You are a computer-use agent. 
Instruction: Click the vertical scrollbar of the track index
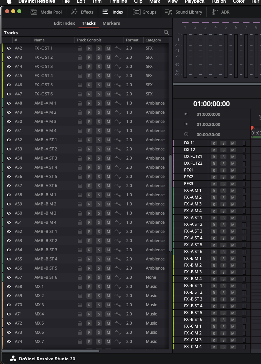(171, 203)
